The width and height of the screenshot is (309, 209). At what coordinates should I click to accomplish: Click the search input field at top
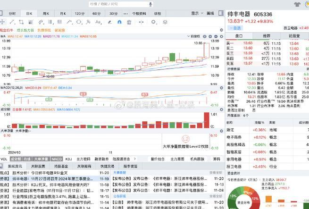click(x=121, y=4)
